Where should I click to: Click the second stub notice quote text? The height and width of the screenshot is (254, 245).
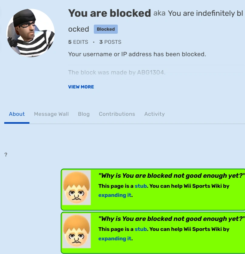coord(172,219)
